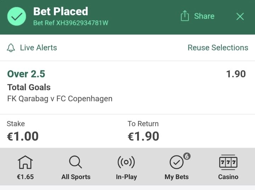The height and width of the screenshot is (190, 255).
Task: Tap the My Bets checkmark icon
Action: (x=176, y=163)
